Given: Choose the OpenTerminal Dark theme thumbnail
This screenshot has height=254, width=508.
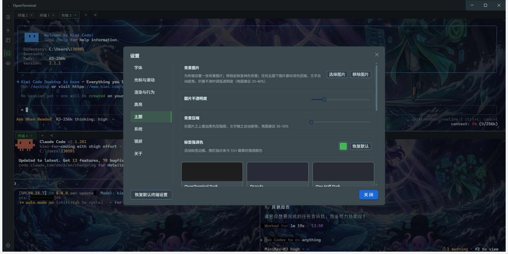Looking at the screenshot, I should tap(212, 174).
